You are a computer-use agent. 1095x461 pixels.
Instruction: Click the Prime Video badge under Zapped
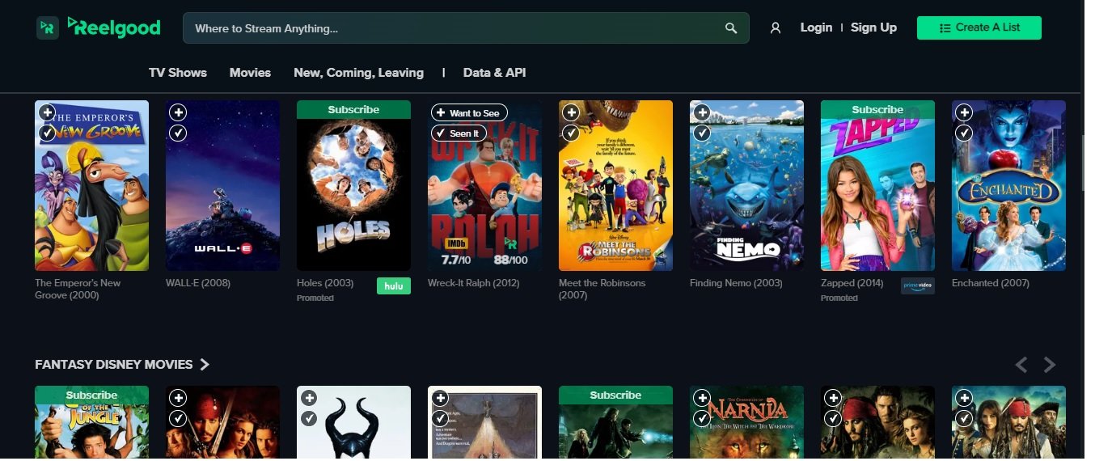pos(918,285)
